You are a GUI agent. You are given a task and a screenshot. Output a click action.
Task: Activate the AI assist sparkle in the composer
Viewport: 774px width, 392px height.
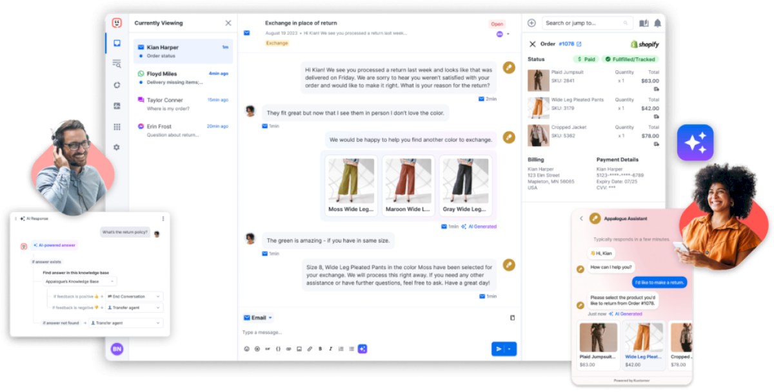coord(362,348)
